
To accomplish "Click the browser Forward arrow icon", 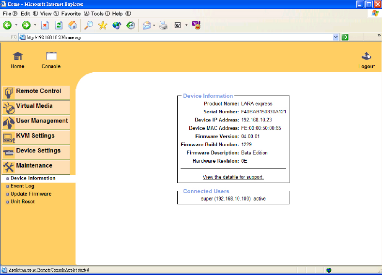I will (x=26, y=25).
